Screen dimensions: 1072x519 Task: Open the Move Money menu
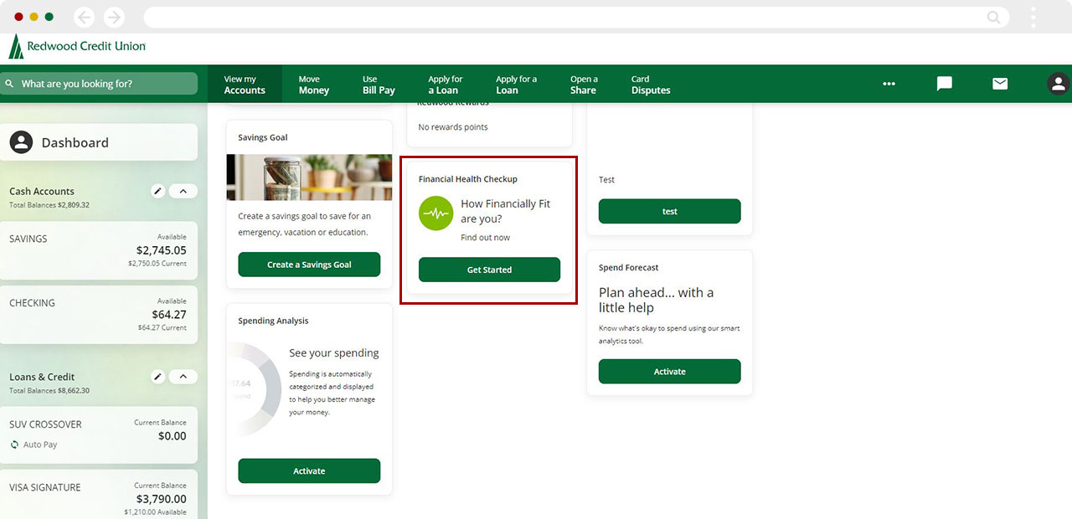(x=314, y=85)
